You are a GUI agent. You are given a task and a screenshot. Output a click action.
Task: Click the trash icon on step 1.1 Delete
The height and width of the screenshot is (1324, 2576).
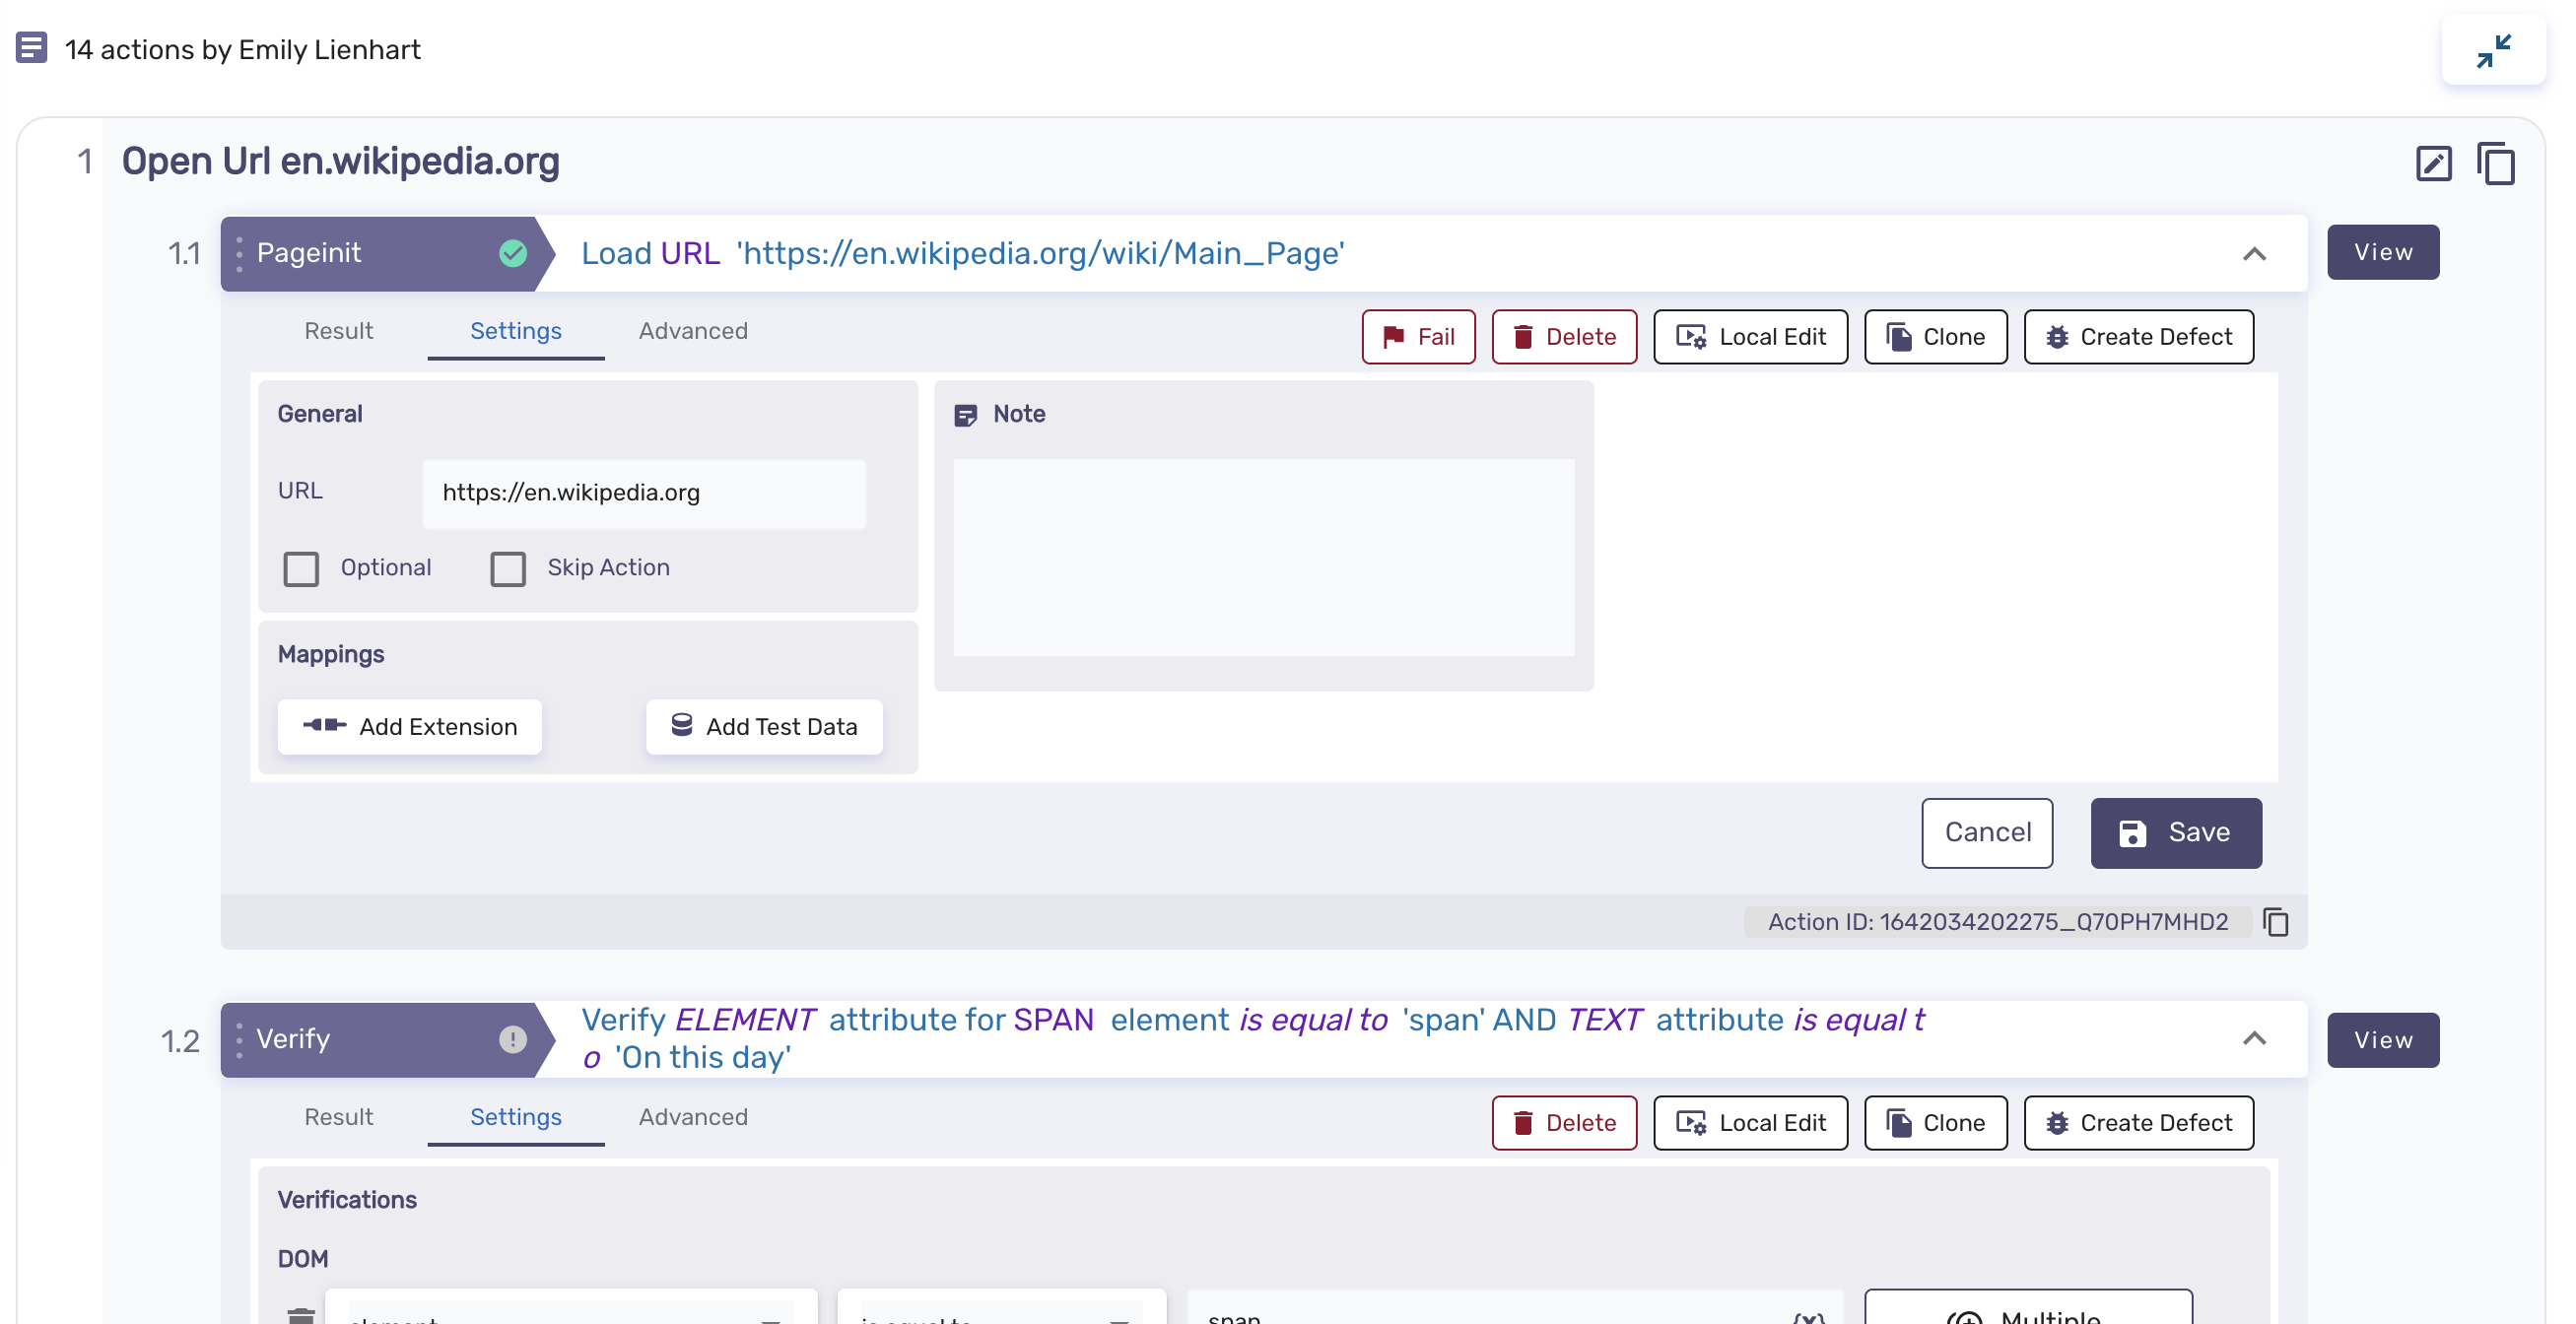coord(1523,337)
